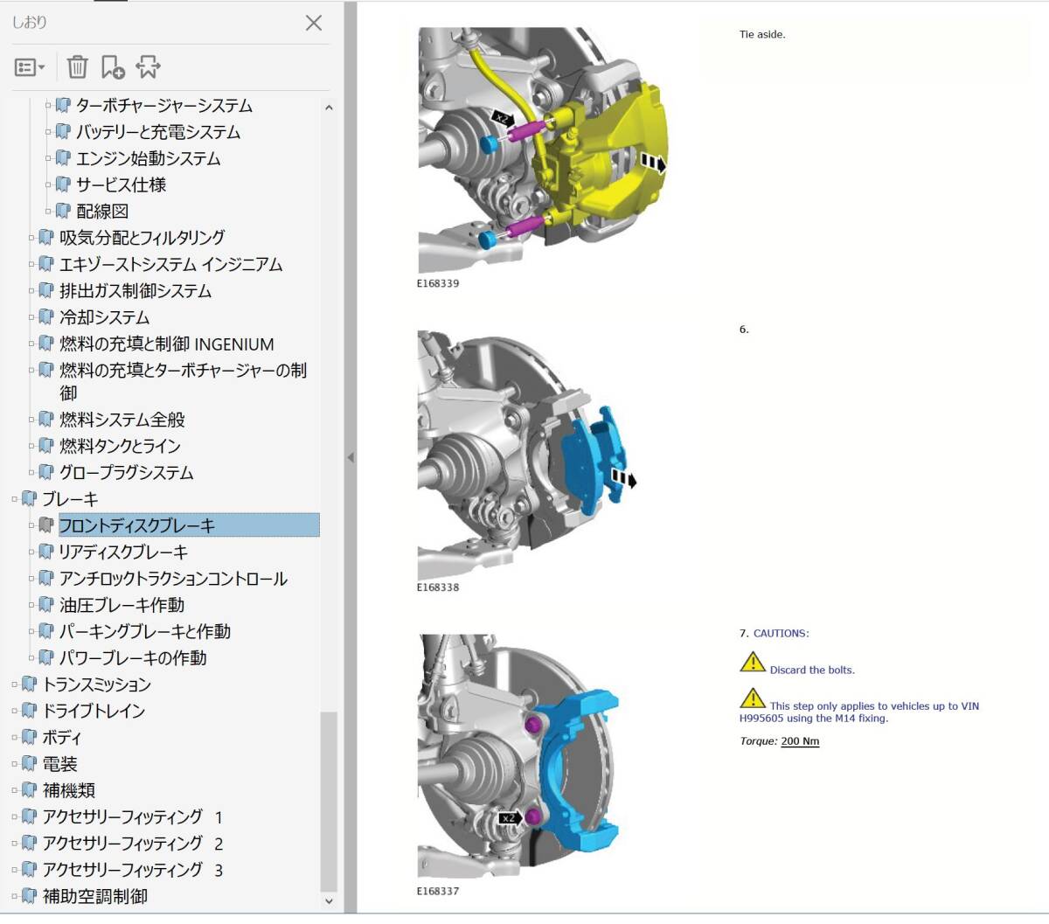This screenshot has height=924, width=1049.
Task: Select the 吸気分配とフィルタリング bookmark
Action: 142,238
